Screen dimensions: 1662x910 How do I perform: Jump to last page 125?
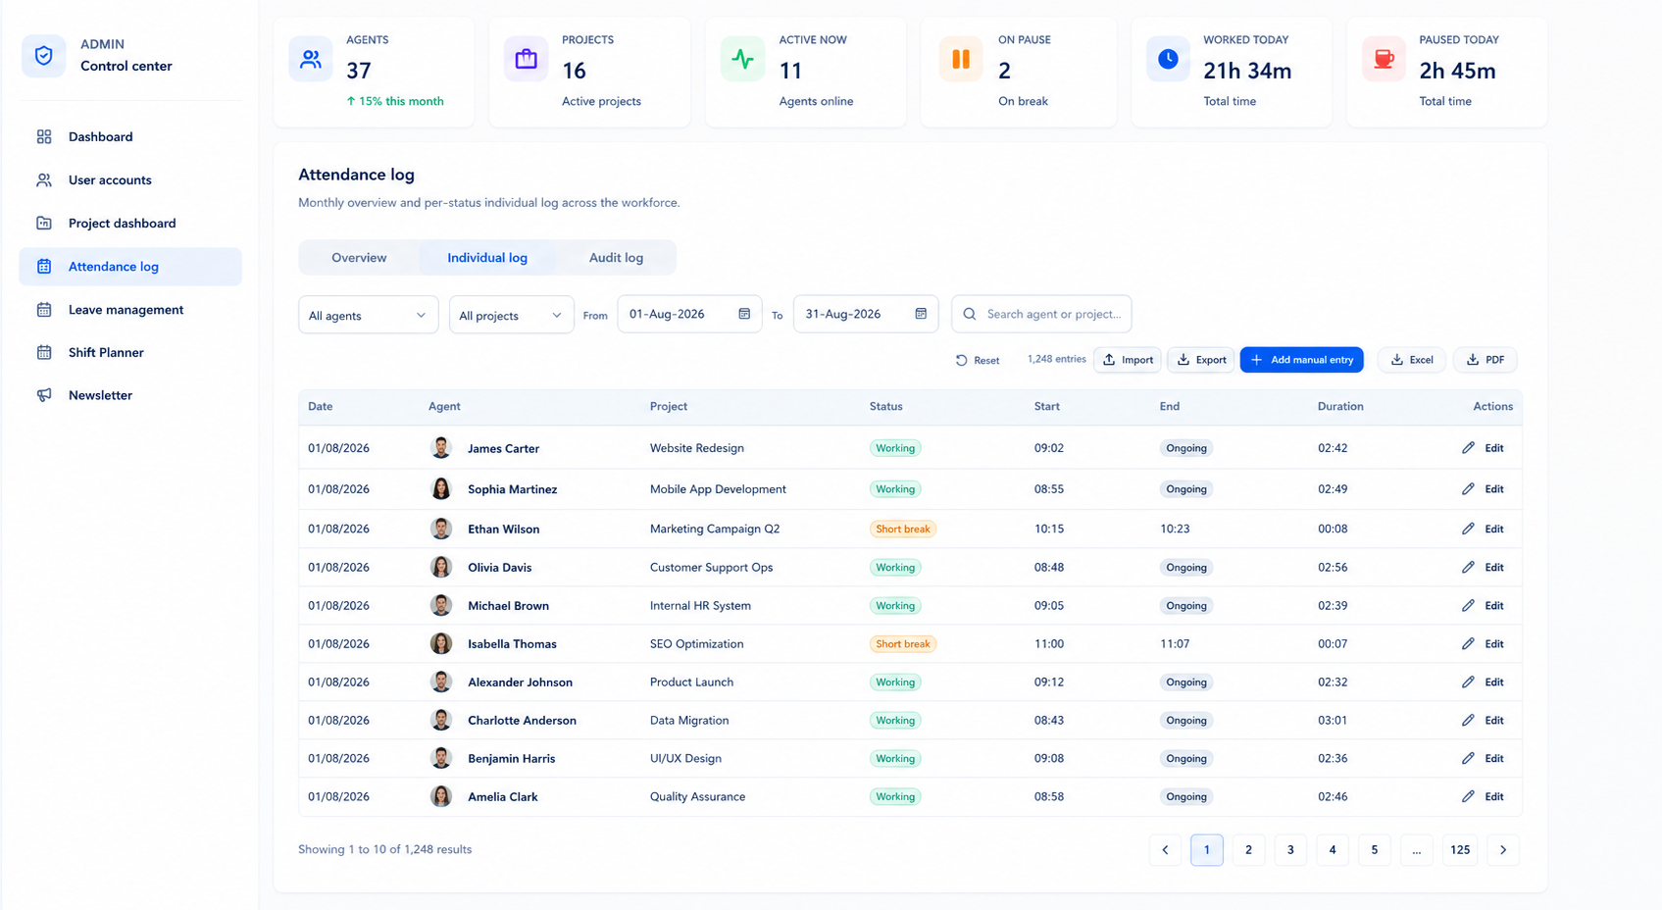[x=1460, y=850]
